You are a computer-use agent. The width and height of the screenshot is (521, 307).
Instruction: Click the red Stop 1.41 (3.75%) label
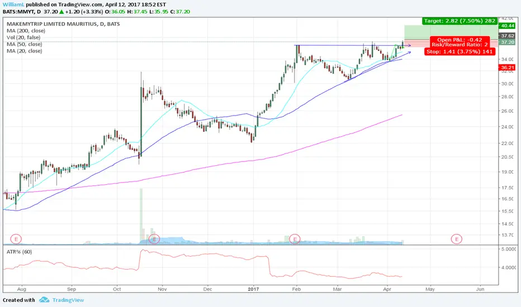[460, 51]
